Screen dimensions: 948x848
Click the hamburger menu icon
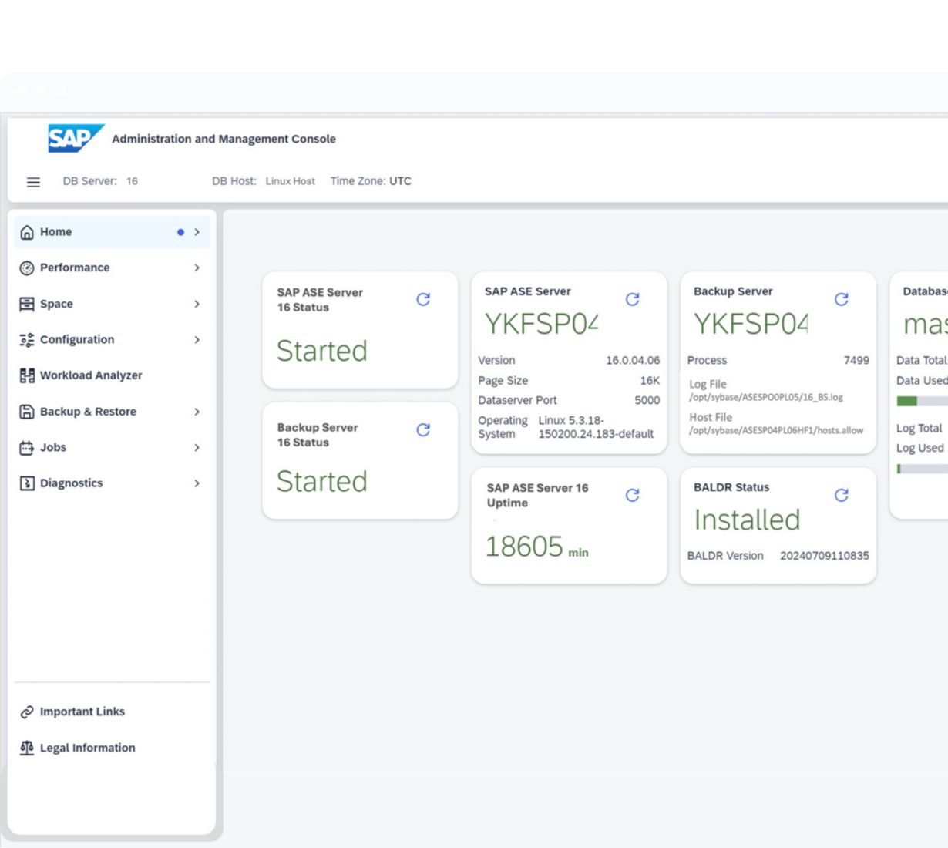pos(33,182)
